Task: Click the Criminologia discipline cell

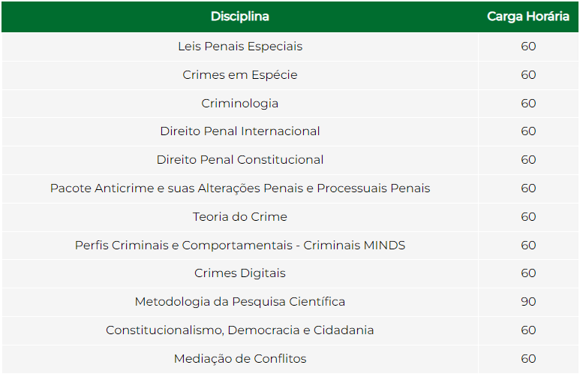Action: coord(239,104)
